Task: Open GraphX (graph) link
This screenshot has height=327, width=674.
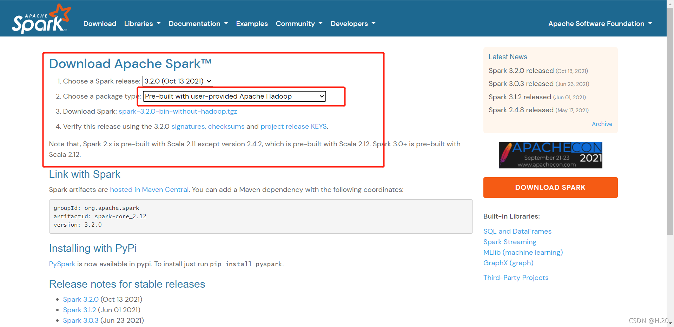Action: [508, 263]
